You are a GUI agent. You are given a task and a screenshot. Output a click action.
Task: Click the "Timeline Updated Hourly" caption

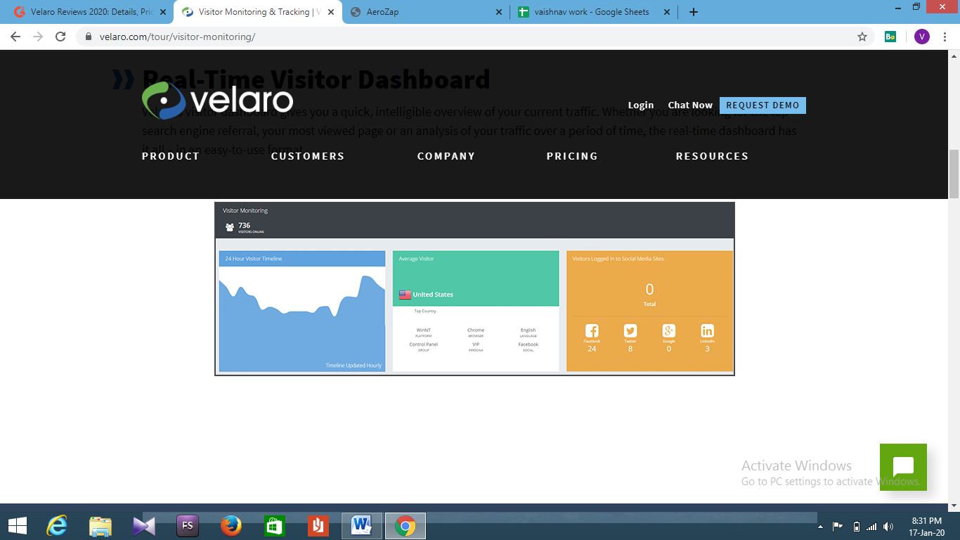[x=353, y=366]
